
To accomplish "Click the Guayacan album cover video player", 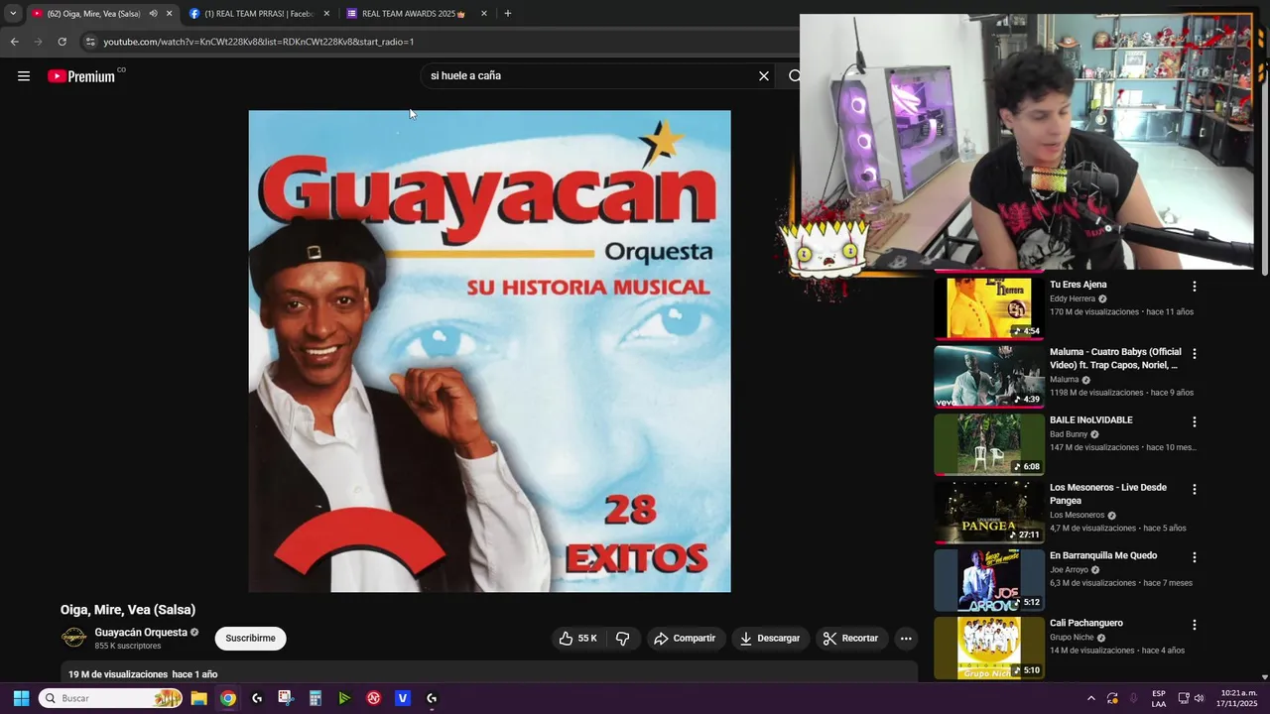I will [489, 351].
